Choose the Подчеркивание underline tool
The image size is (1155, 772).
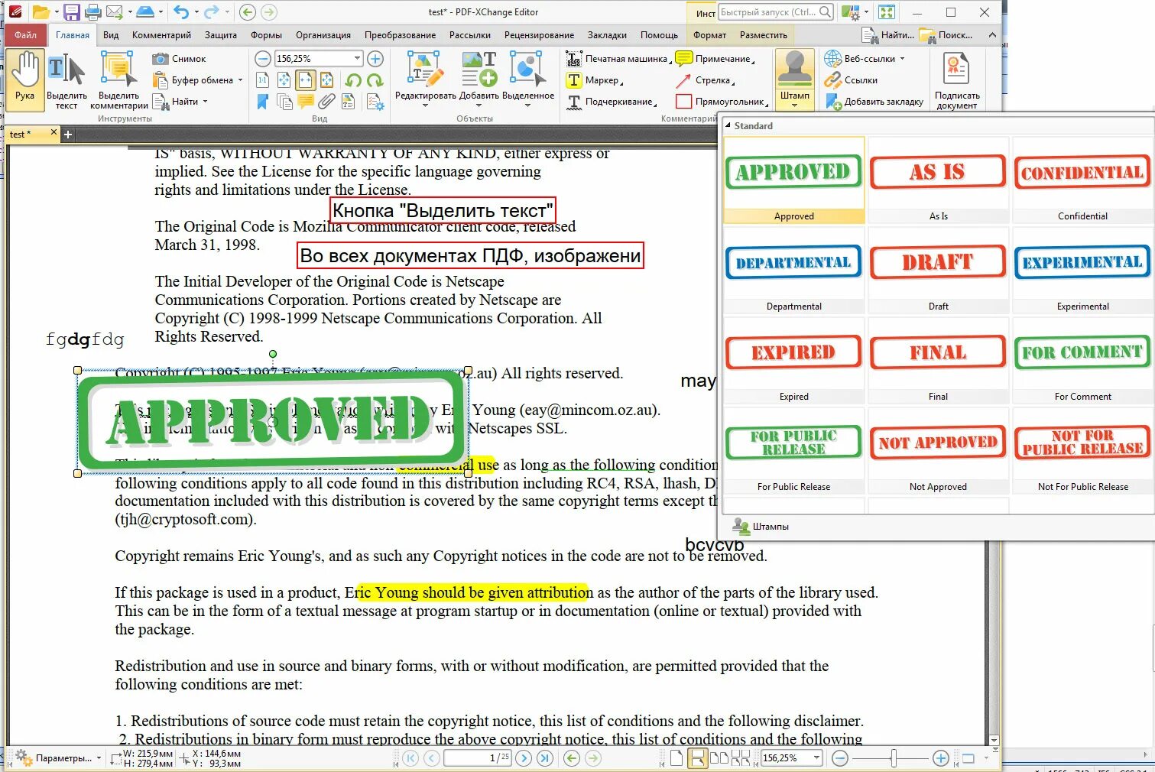click(x=611, y=102)
